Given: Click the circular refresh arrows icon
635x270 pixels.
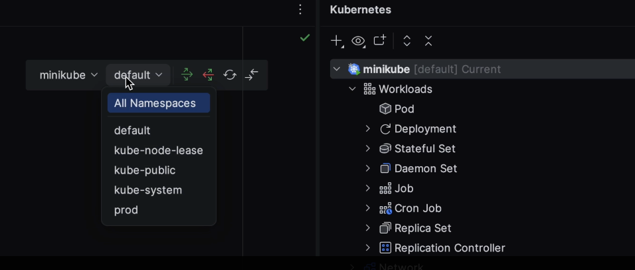Looking at the screenshot, I should (x=230, y=75).
